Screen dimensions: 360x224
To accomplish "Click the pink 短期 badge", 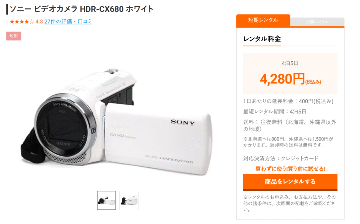I will (x=14, y=36).
